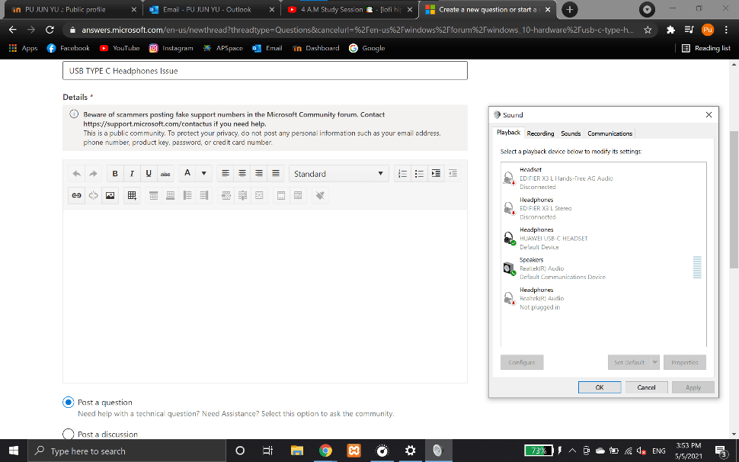
Task: Apply strikethrough formatting
Action: coord(165,174)
